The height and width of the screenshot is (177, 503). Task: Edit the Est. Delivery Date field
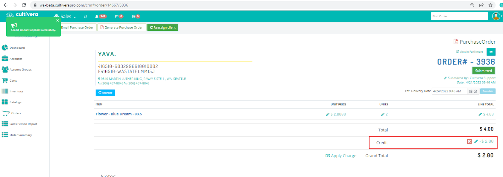click(x=449, y=91)
